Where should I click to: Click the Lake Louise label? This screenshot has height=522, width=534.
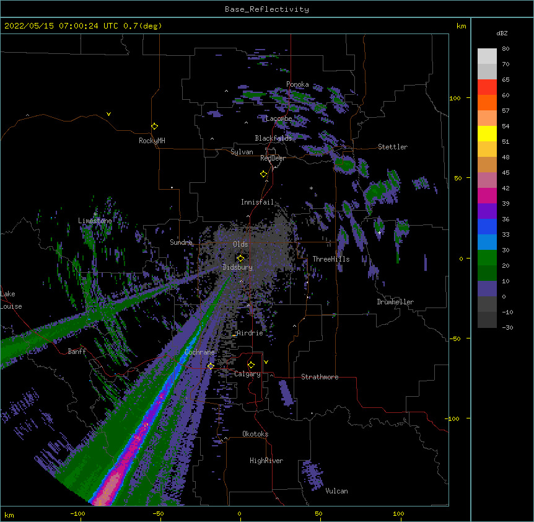click(10, 300)
